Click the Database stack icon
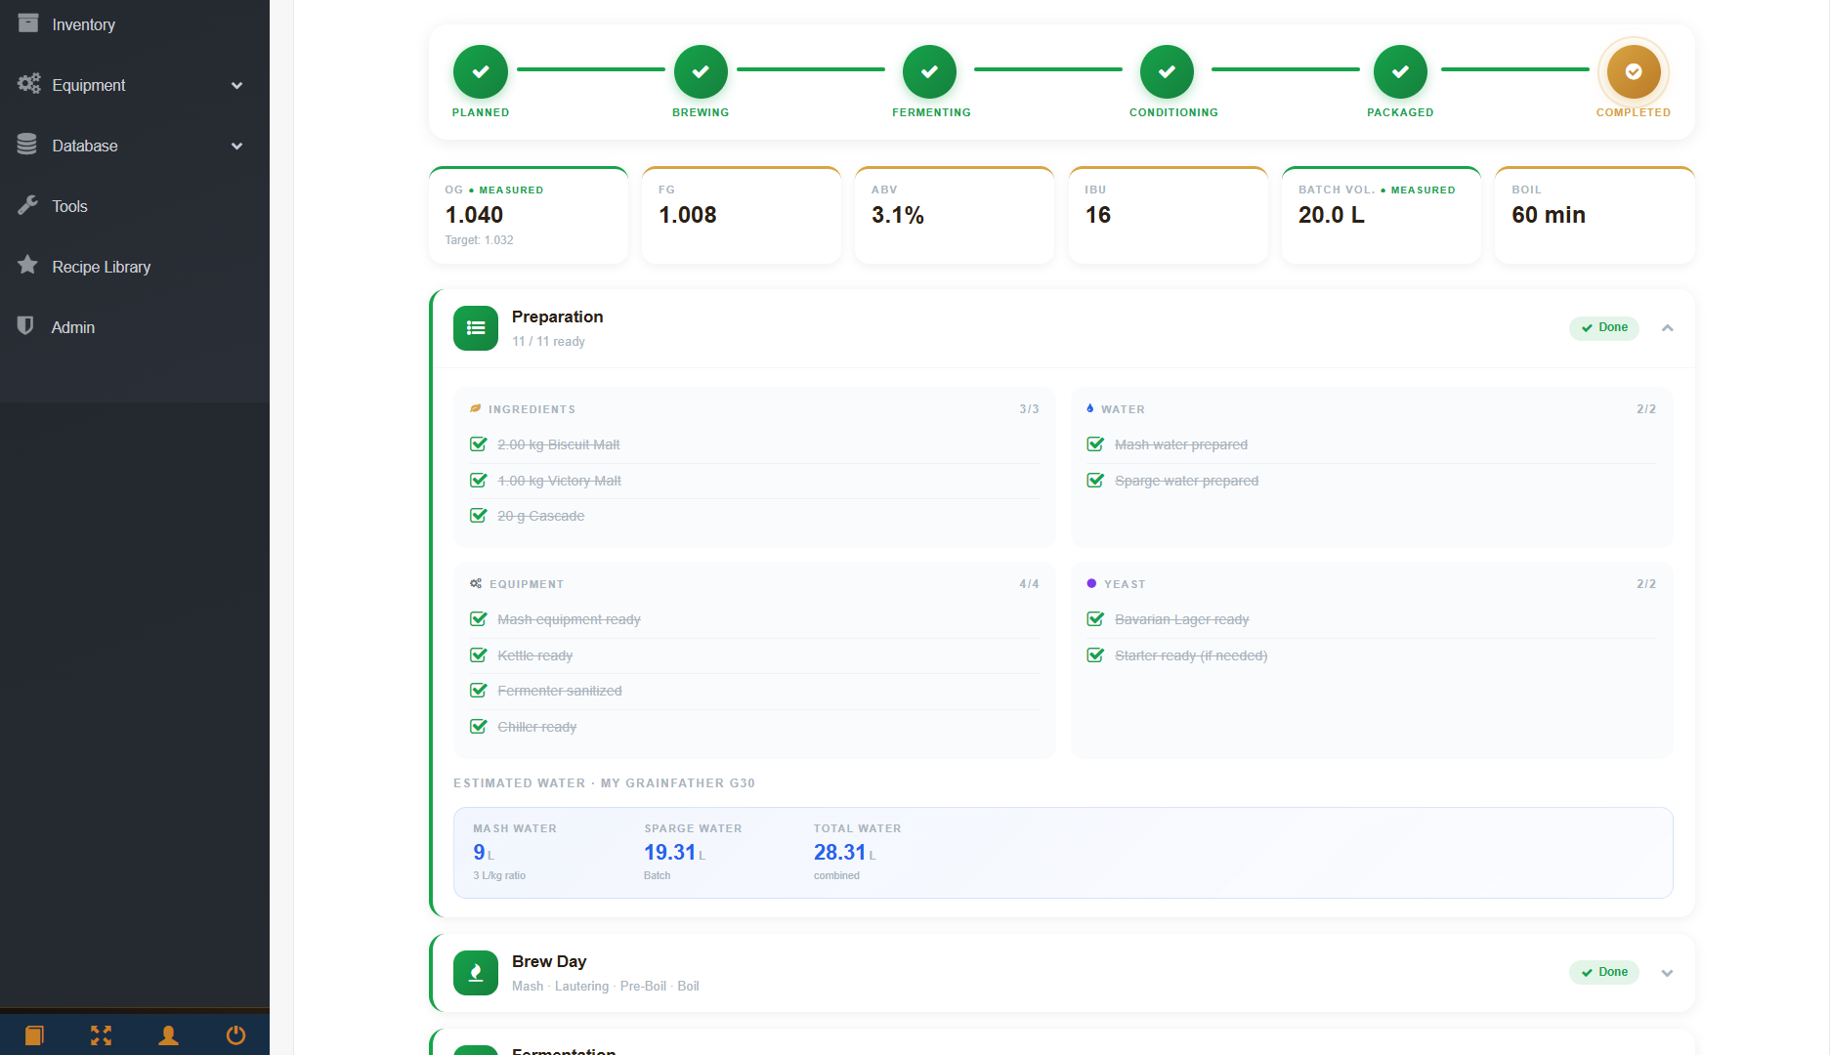 [27, 145]
